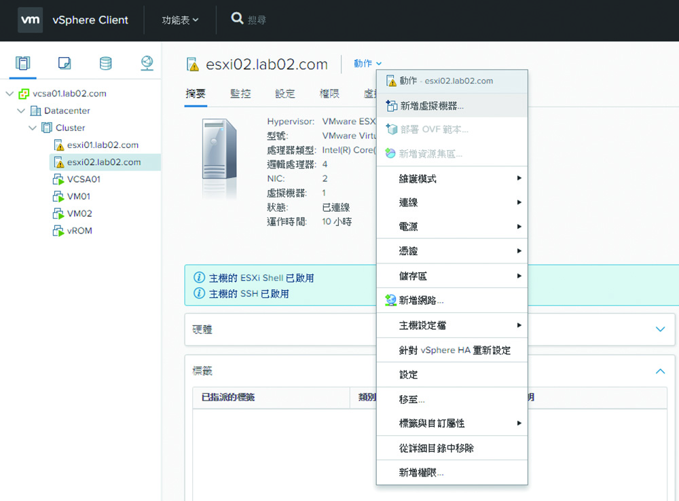Click the 新增虛擬機器 menu icon
The image size is (679, 501).
[x=392, y=106]
